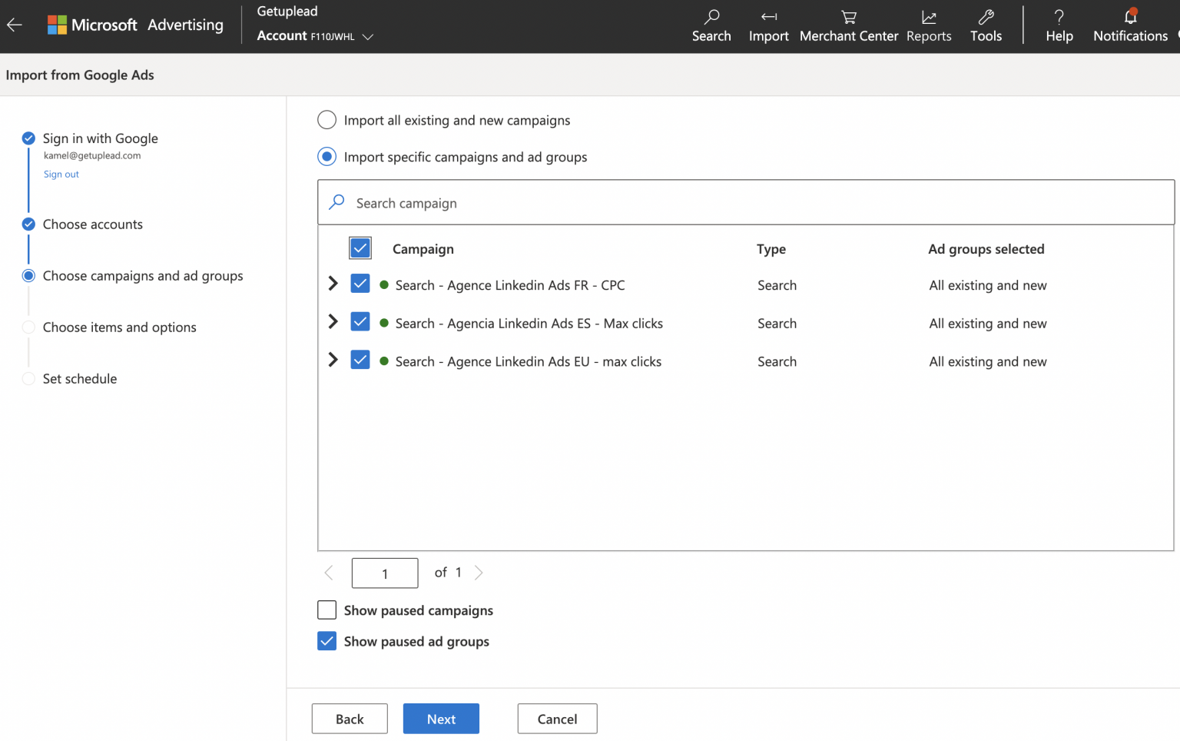The height and width of the screenshot is (741, 1180).
Task: Click 'All existing and new' in the ES - Max clicks row
Action: [988, 324]
